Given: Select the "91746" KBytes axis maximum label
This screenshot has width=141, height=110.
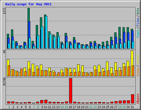Looking at the screenshot, I should (4, 82).
